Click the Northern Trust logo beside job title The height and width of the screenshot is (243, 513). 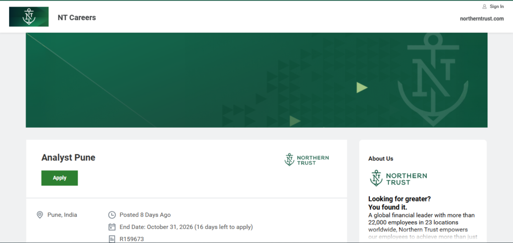point(307,160)
